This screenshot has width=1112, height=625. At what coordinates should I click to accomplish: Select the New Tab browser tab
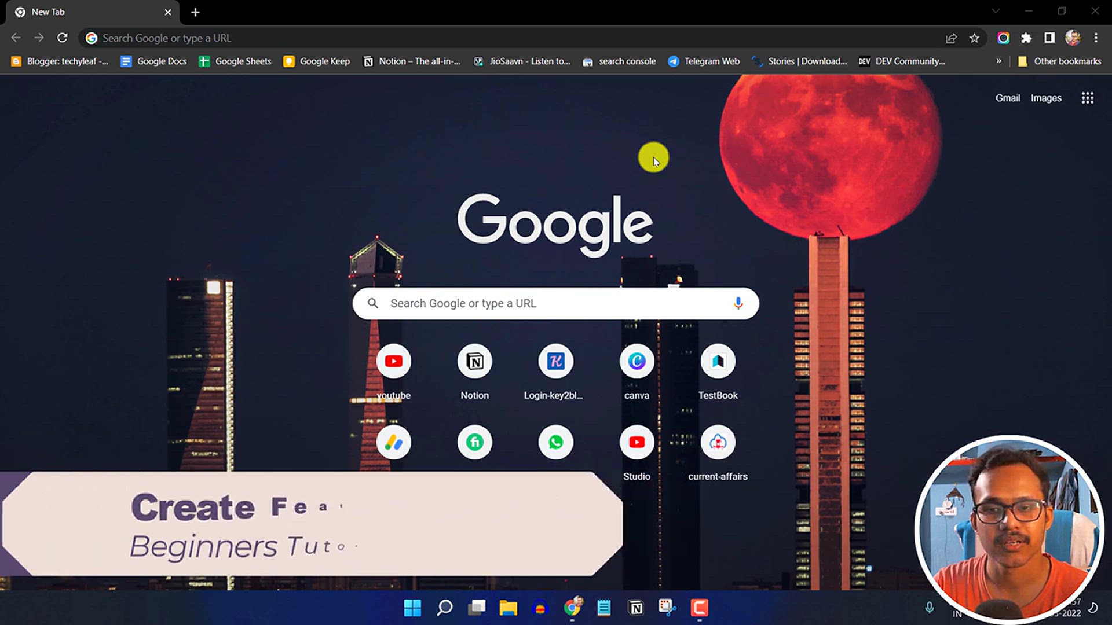tap(93, 12)
